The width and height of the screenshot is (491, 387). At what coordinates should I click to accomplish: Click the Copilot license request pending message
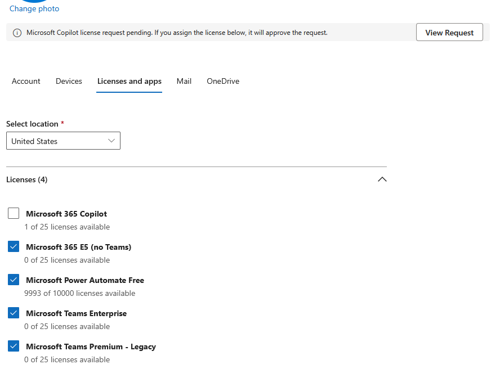coord(177,33)
